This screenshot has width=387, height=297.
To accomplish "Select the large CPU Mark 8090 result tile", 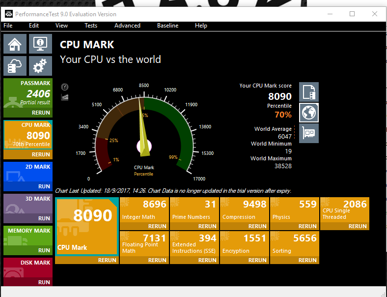I will (87, 227).
